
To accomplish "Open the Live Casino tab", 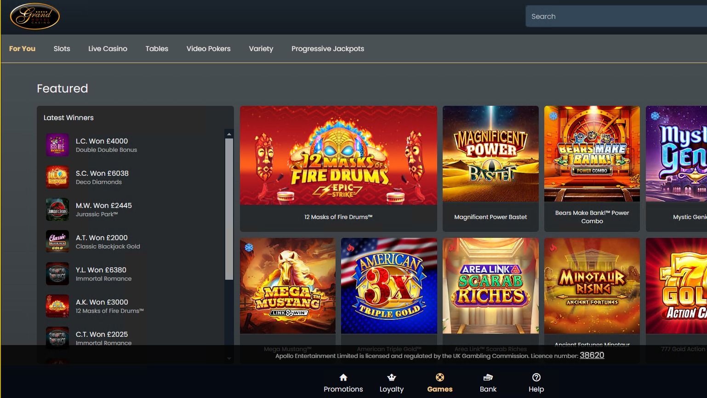I will (x=108, y=48).
